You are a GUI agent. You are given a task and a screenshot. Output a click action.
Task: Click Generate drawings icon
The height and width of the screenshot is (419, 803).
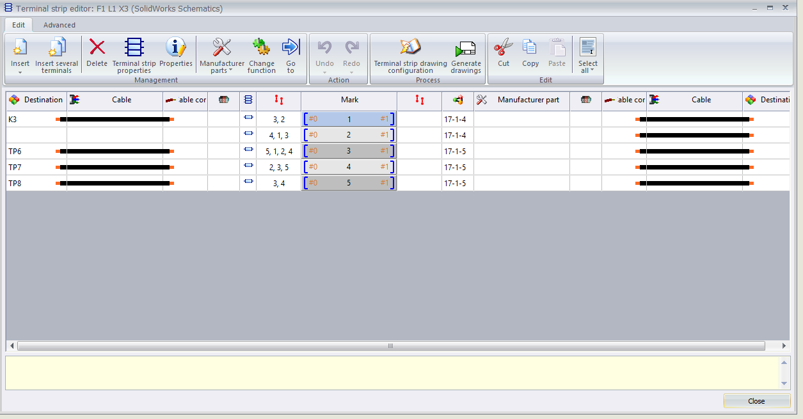pyautogui.click(x=465, y=49)
